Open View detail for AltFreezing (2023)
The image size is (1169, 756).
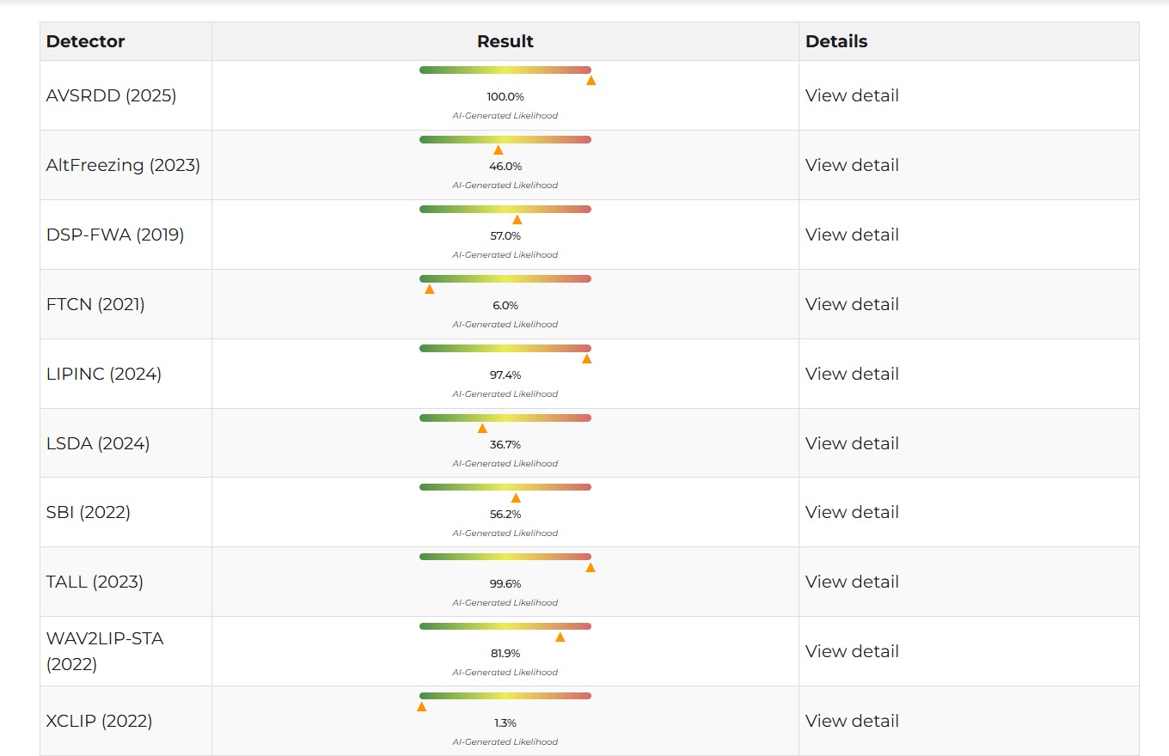852,165
